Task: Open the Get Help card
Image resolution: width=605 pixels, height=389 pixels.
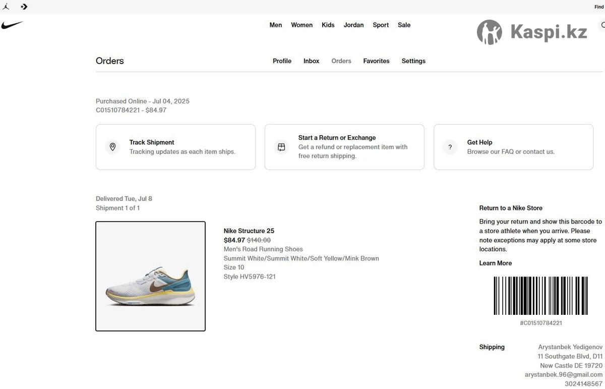Action: 513,147
